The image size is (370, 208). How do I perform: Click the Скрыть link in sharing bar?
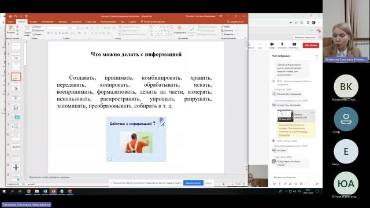[208, 183]
